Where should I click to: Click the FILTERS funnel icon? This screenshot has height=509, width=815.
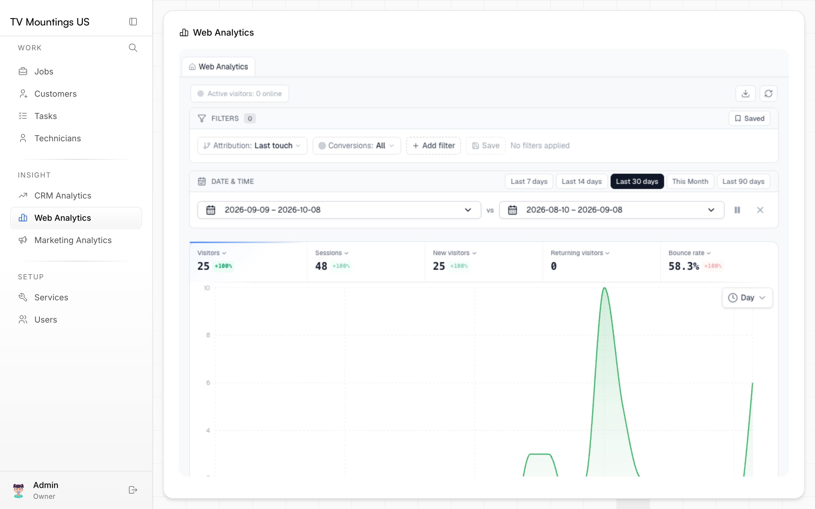[x=202, y=118]
